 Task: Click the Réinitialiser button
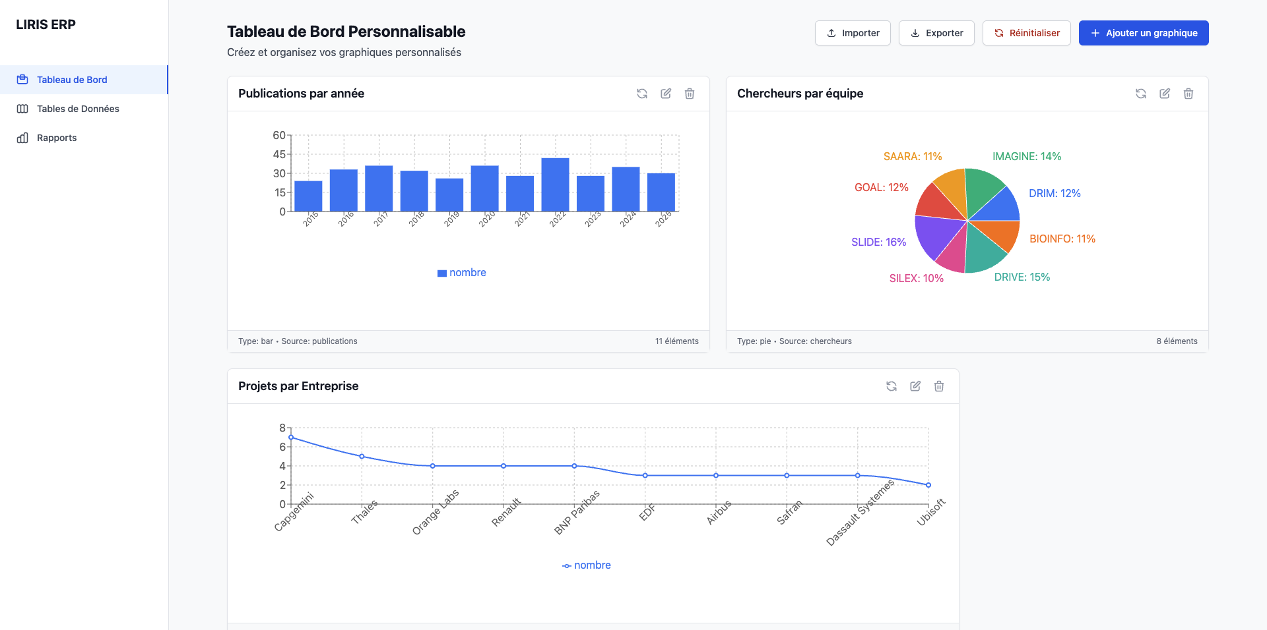(1025, 32)
